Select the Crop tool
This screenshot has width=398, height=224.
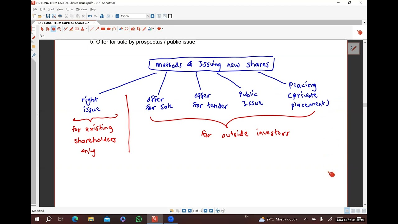click(x=139, y=29)
